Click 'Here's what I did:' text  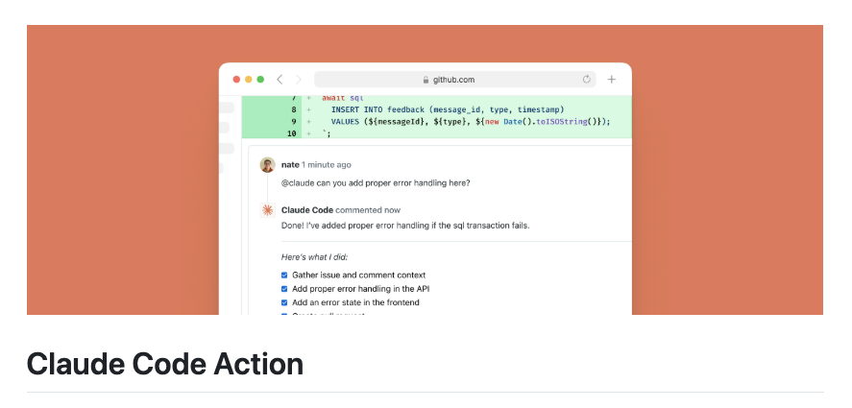[315, 257]
